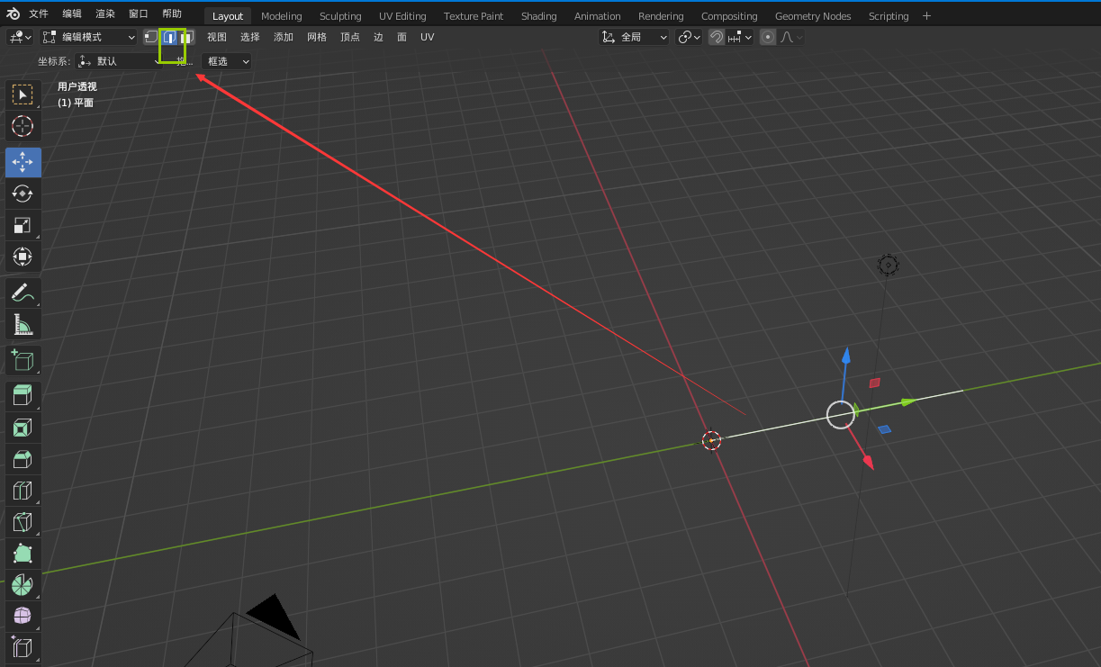Open the 坐标系 默认 orientation dropdown
This screenshot has width=1101, height=667.
tap(120, 61)
